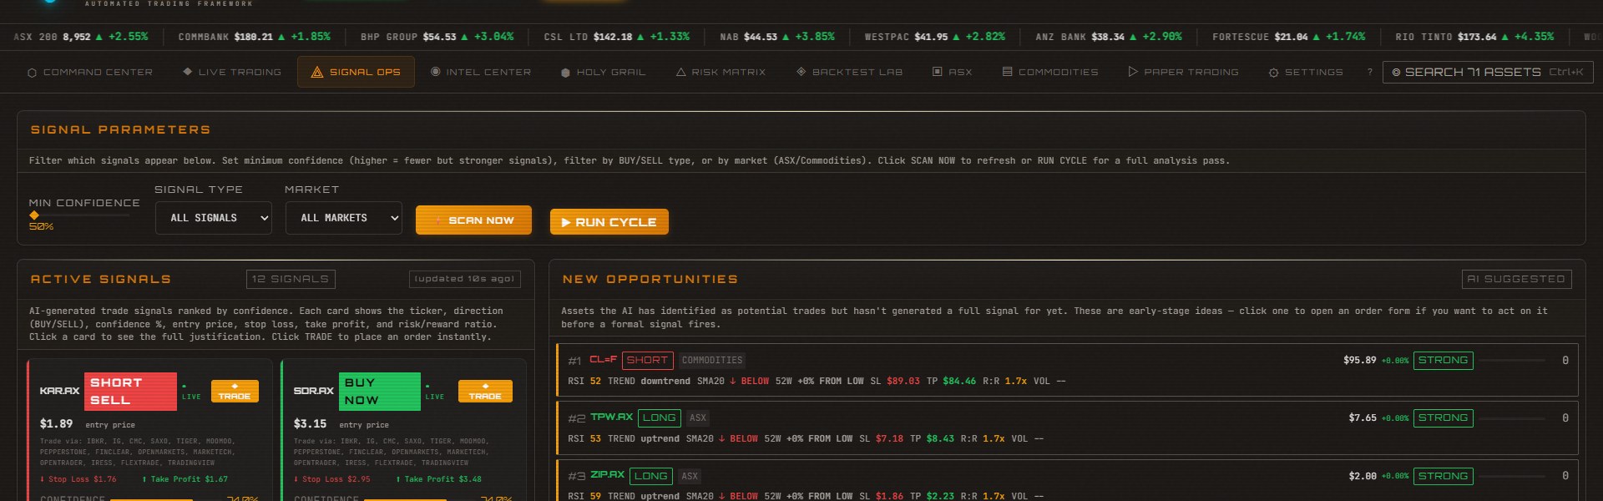Click Stop Loss $1.76 on KAR.AX

[78, 479]
